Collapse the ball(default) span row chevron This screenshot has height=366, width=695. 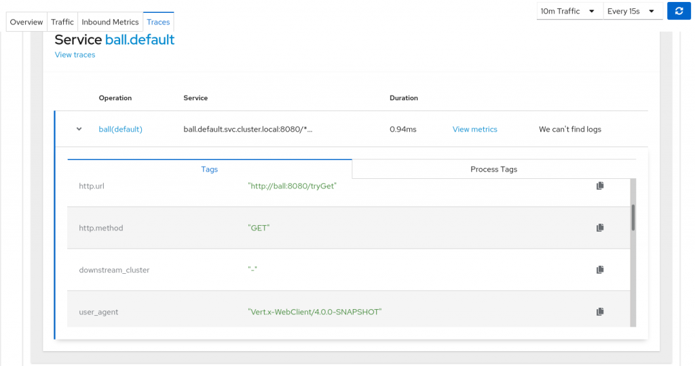tap(79, 129)
